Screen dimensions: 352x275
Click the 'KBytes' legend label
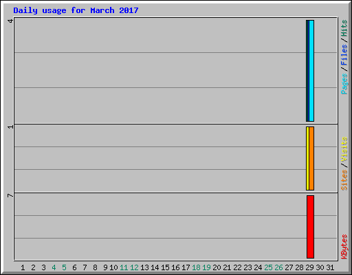point(344,247)
